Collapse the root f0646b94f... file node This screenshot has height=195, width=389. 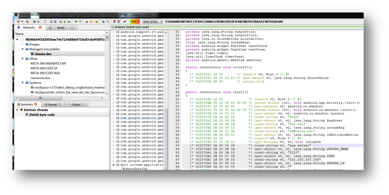(17, 39)
